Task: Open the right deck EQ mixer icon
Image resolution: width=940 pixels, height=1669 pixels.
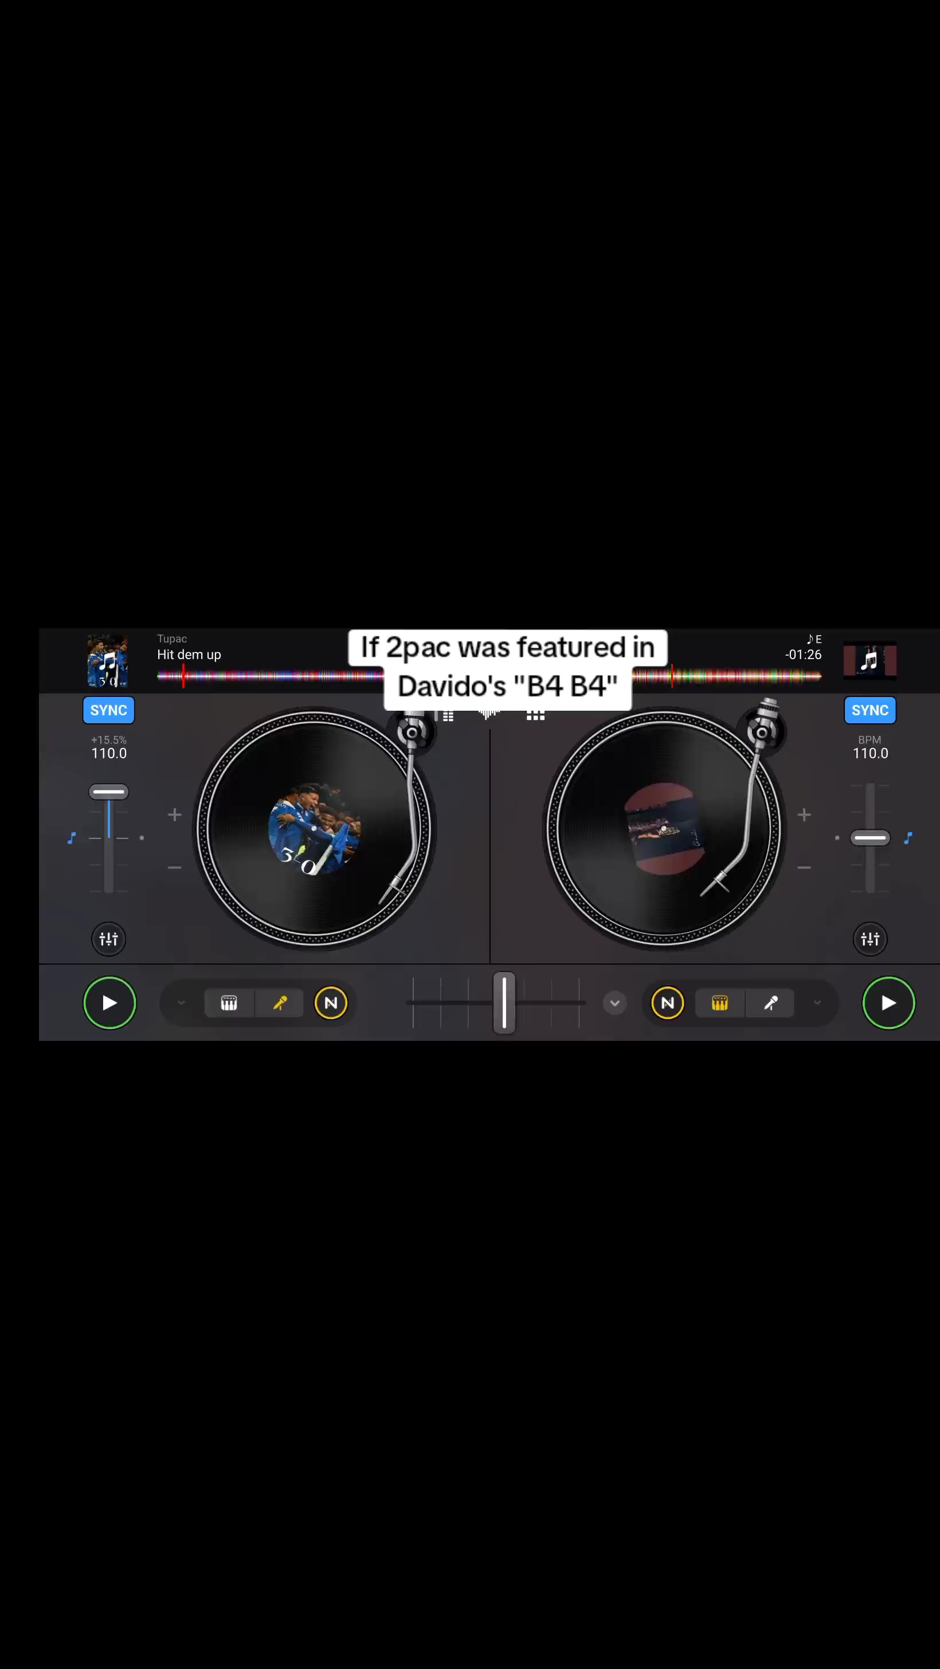Action: (x=870, y=938)
